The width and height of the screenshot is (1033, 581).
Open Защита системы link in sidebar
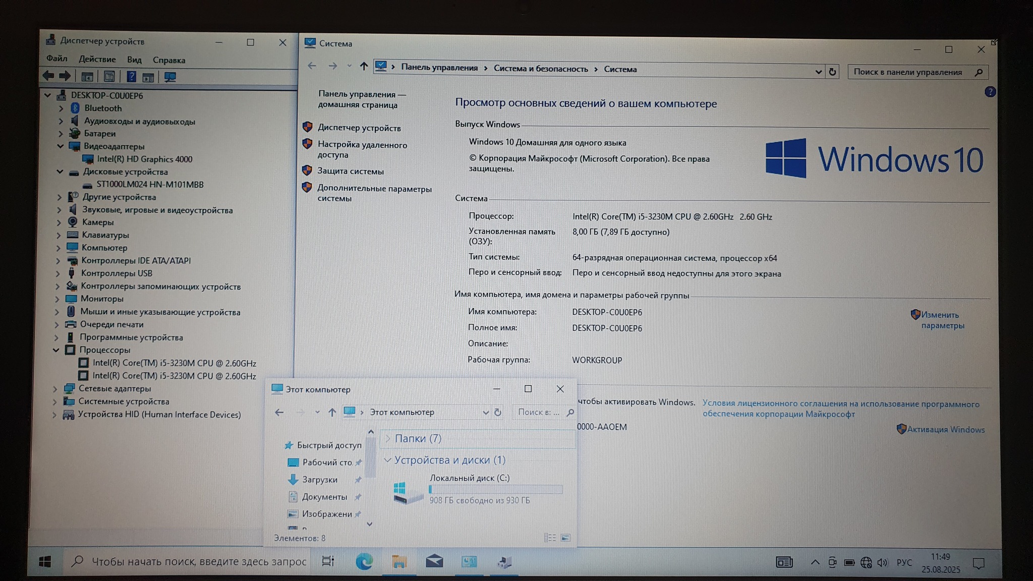coord(350,171)
